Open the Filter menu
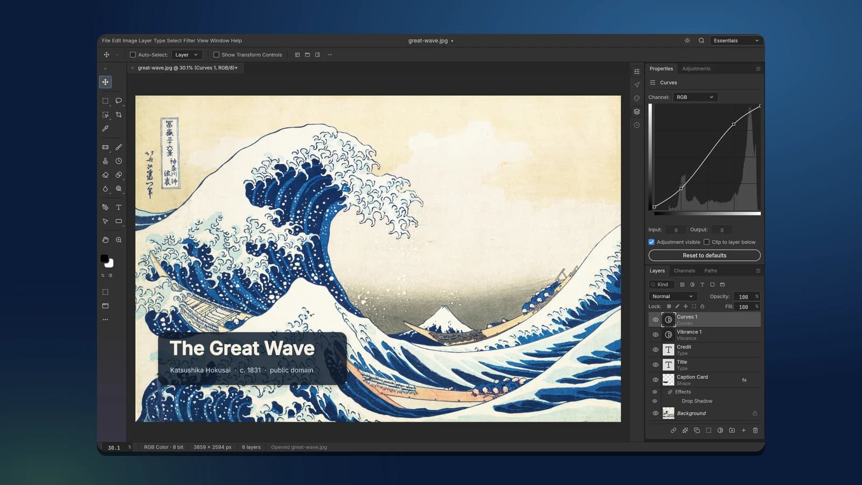862x485 pixels. (x=189, y=40)
